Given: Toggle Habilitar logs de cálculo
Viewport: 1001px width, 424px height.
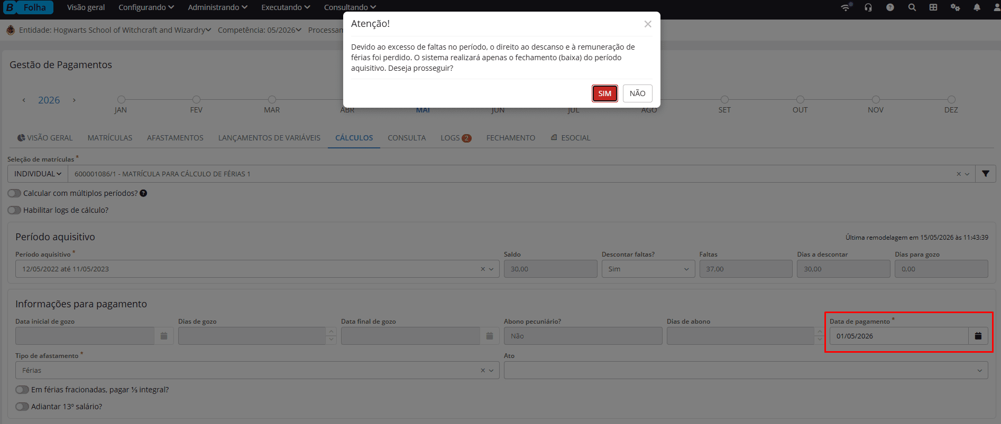Looking at the screenshot, I should (14, 210).
